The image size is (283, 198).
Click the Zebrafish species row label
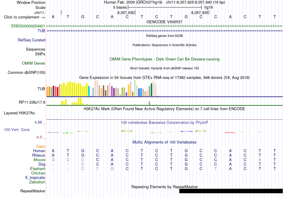[37, 182]
